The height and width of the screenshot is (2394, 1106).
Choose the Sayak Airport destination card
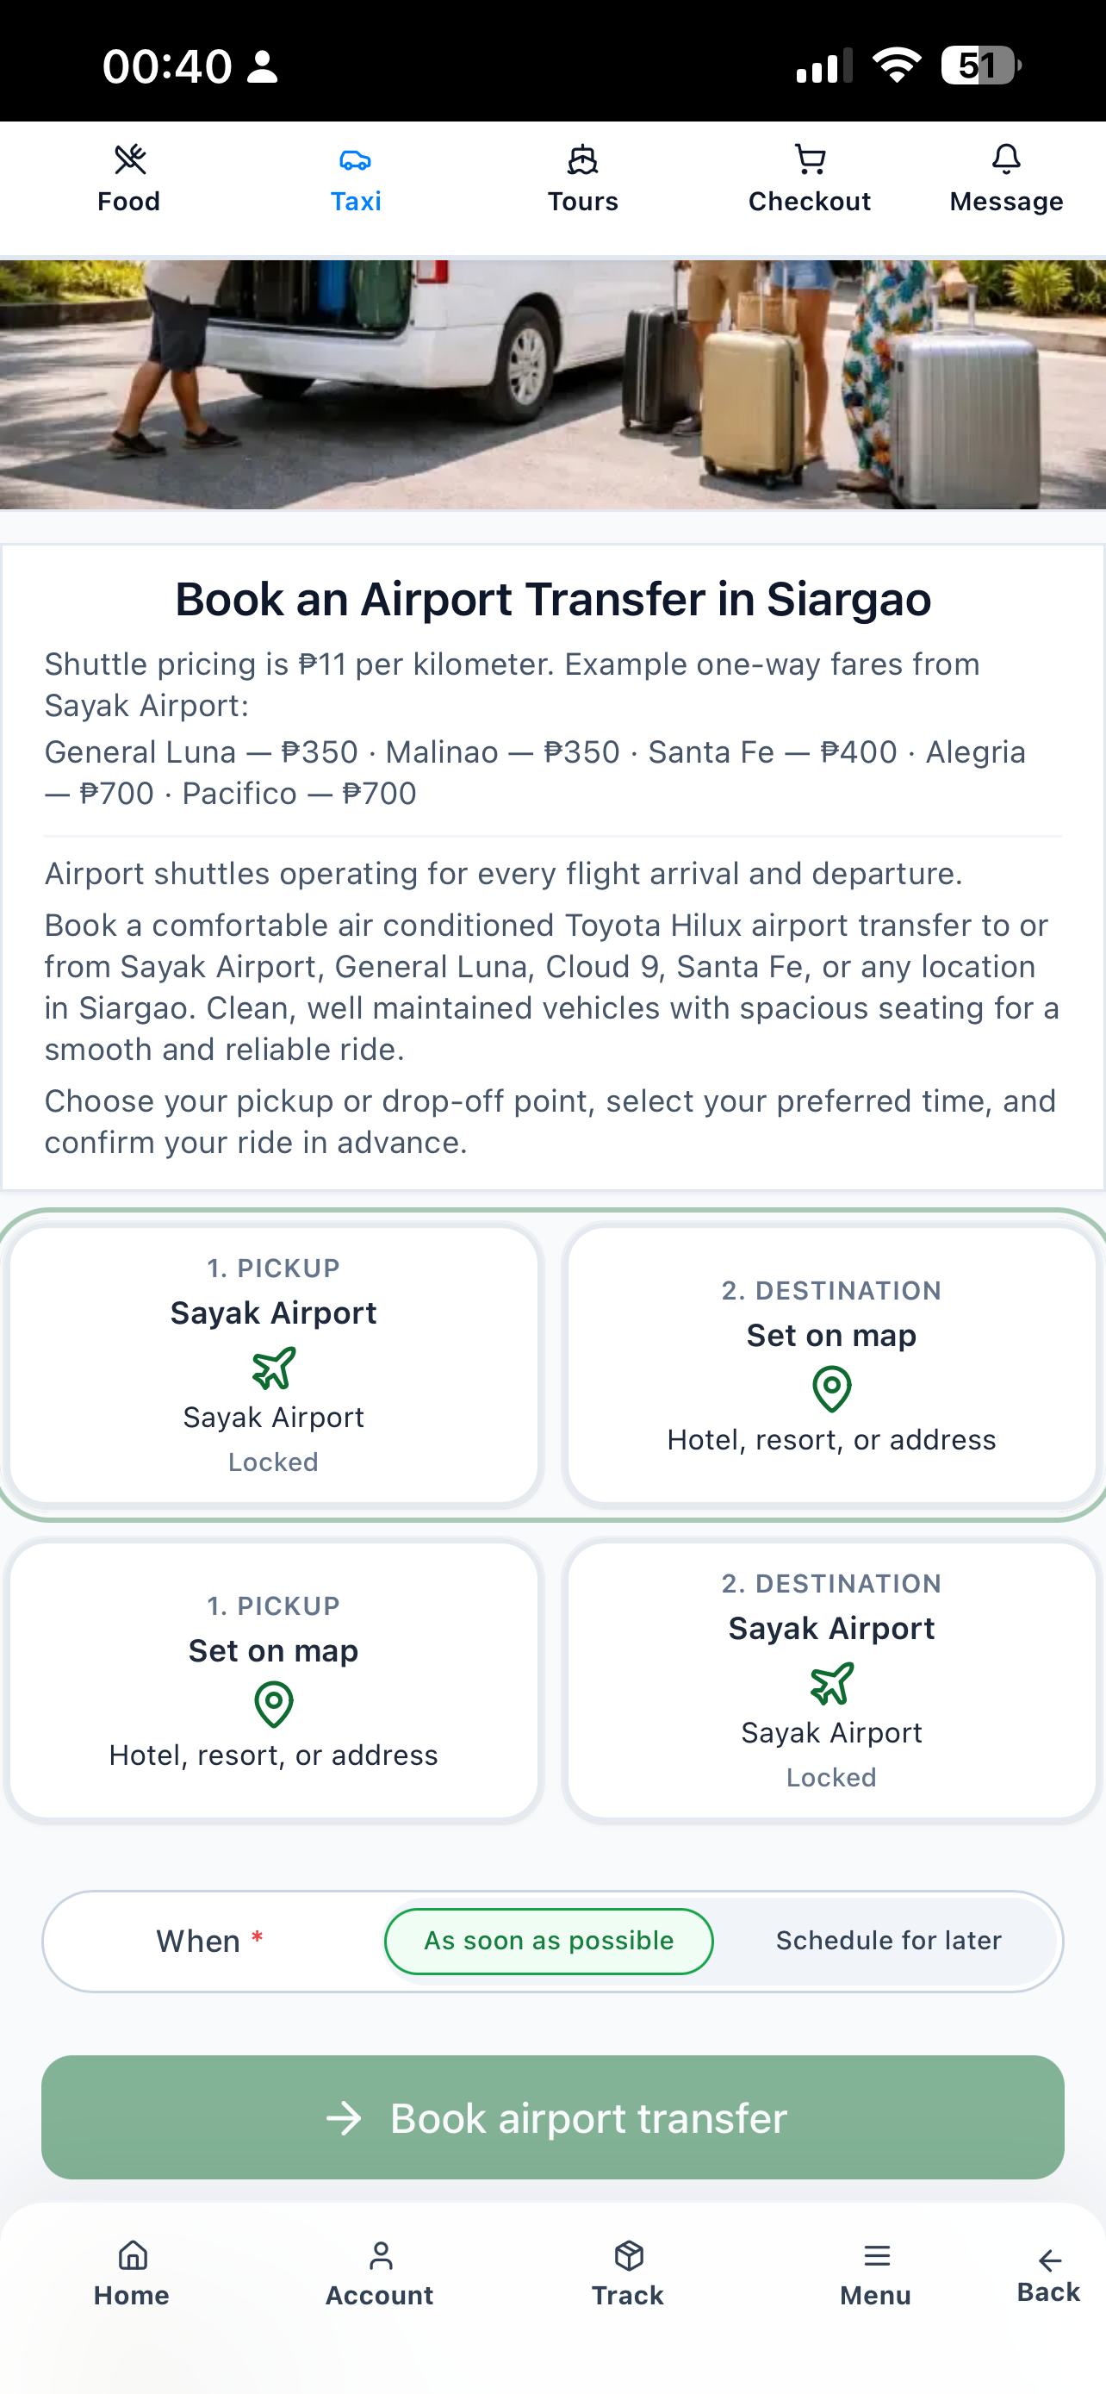tap(831, 1680)
